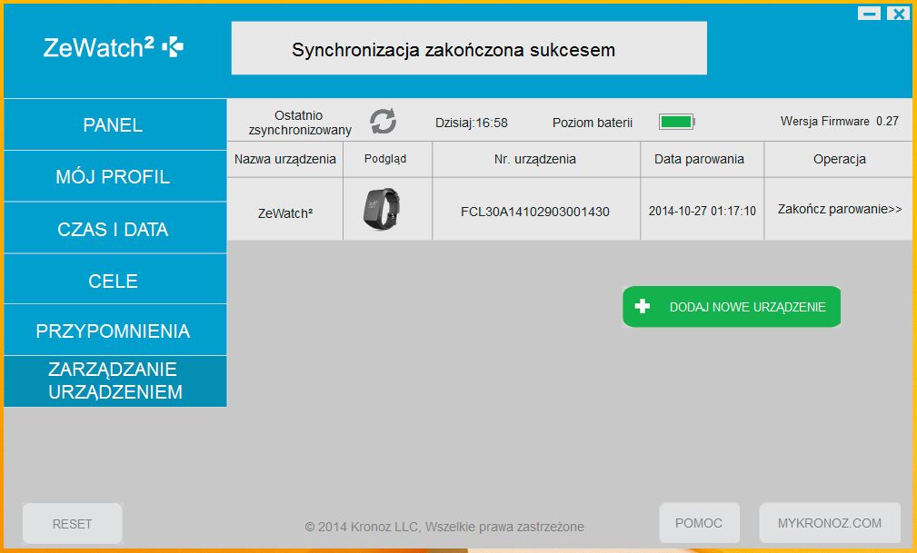Minimize the ZeWatch² window
The height and width of the screenshot is (553, 917).
tap(870, 13)
